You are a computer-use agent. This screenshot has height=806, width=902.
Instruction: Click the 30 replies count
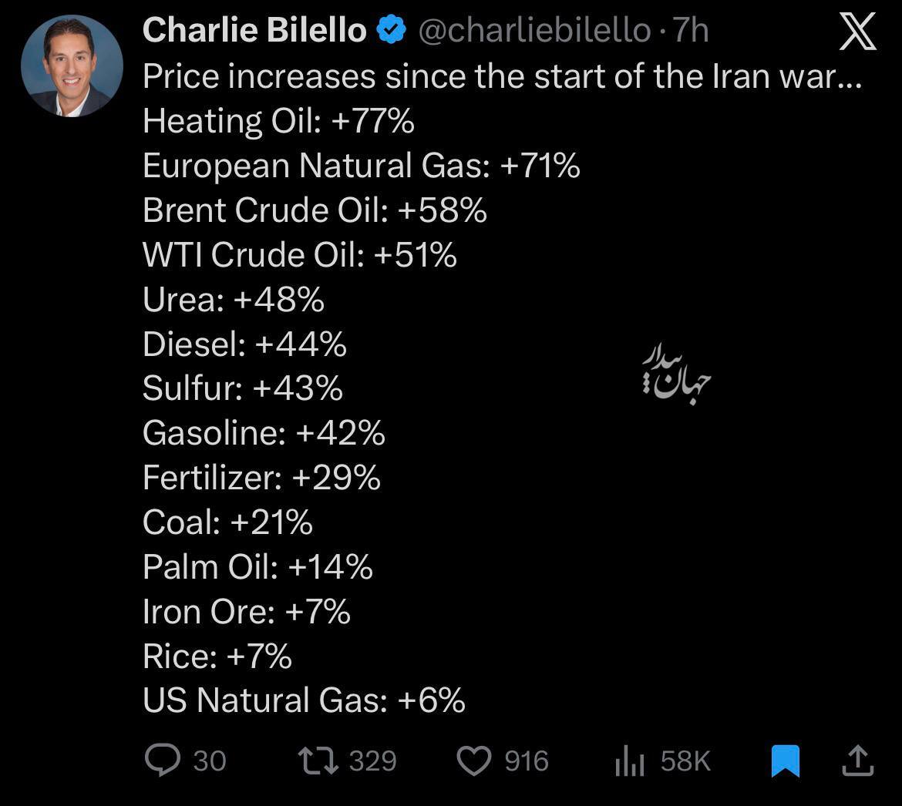pos(210,761)
